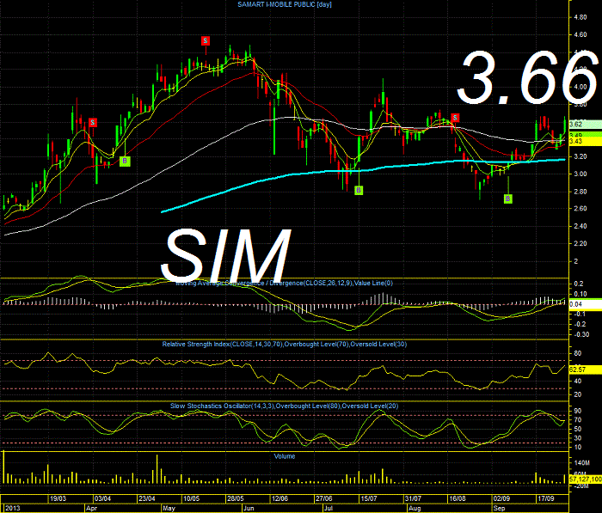Select the green B buy marker in April
This screenshot has width=602, height=513.
click(x=125, y=162)
